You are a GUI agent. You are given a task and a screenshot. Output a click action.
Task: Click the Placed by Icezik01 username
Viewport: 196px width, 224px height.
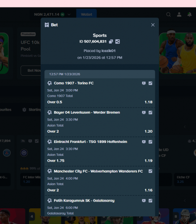pyautogui.click(x=109, y=51)
